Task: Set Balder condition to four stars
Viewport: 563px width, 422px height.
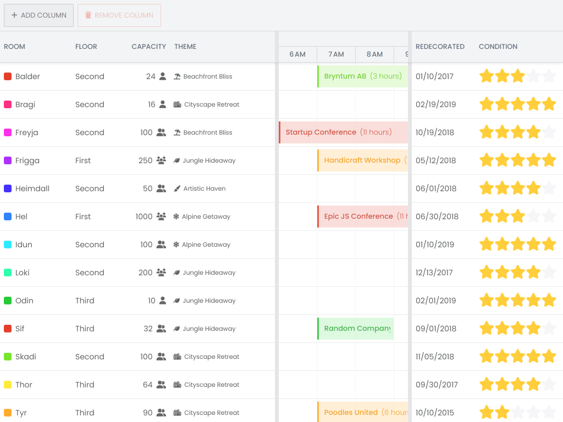Action: 533,76
